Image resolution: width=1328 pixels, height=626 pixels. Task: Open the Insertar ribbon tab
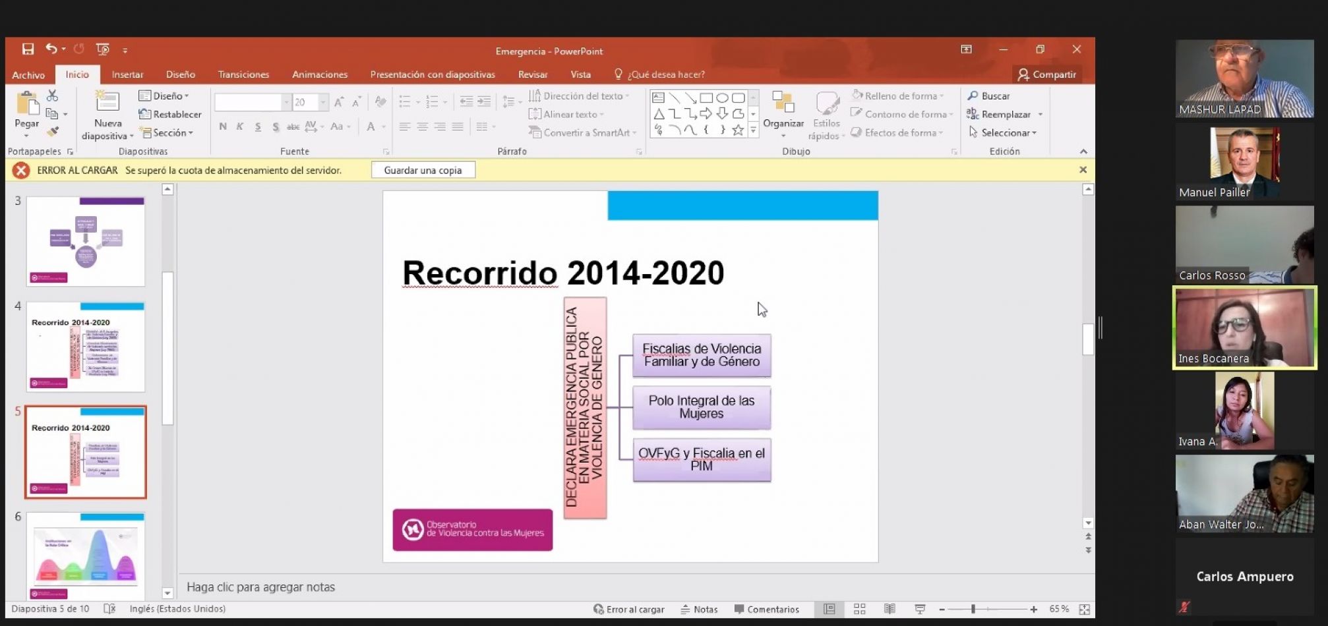pyautogui.click(x=127, y=74)
